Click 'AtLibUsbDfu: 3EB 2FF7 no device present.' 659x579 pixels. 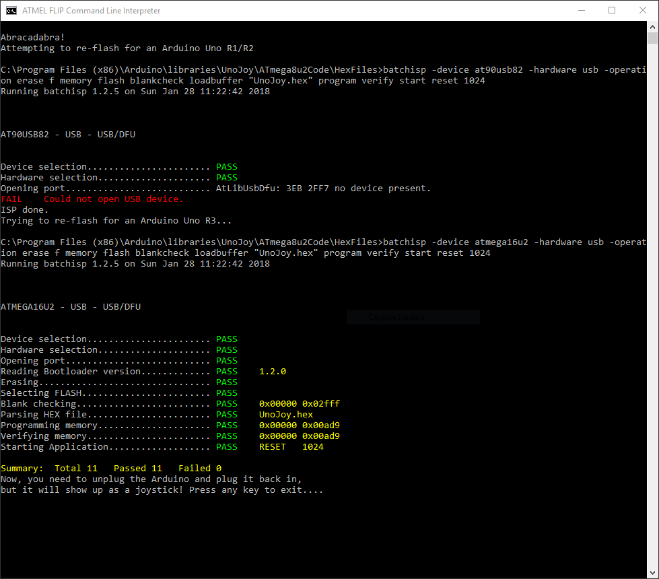point(323,189)
